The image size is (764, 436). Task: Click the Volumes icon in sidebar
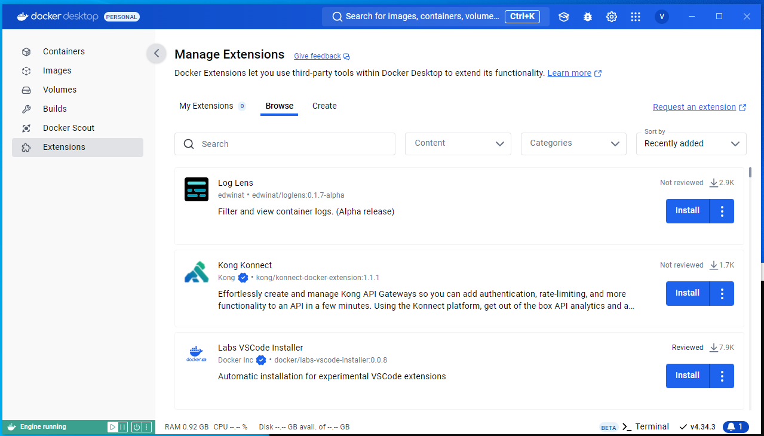coord(26,90)
